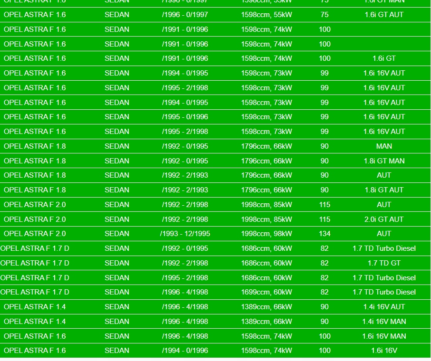Click "AUT" in the 134 hp row
The image size is (431, 361).
tap(384, 234)
